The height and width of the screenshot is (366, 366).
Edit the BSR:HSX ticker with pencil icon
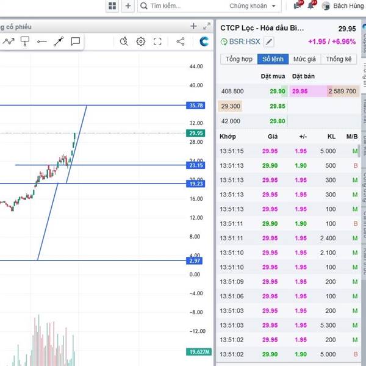tap(268, 42)
